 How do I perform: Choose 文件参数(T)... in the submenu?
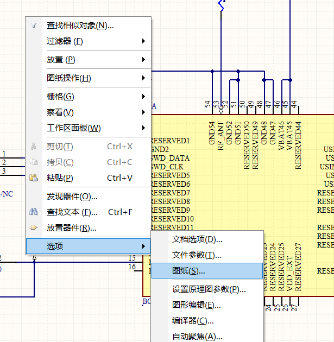[207, 255]
